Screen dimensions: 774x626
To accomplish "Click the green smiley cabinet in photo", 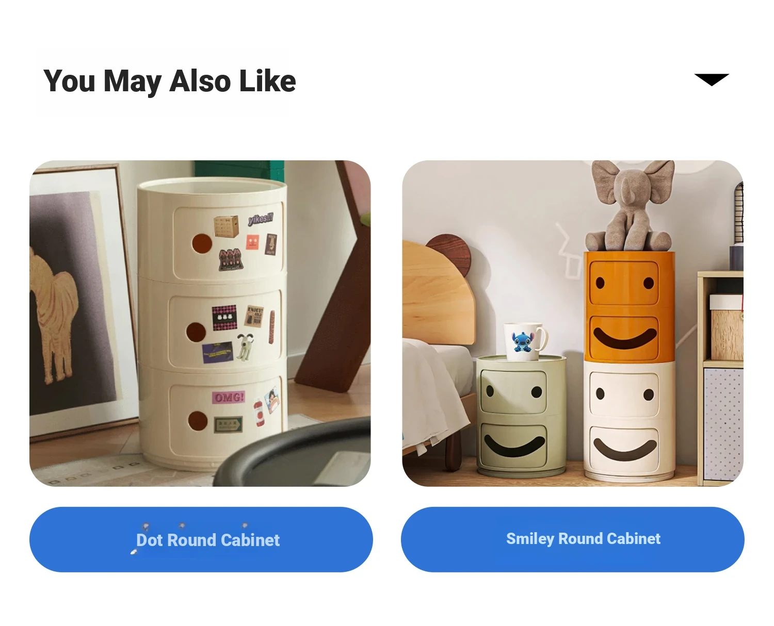I will pyautogui.click(x=521, y=415).
